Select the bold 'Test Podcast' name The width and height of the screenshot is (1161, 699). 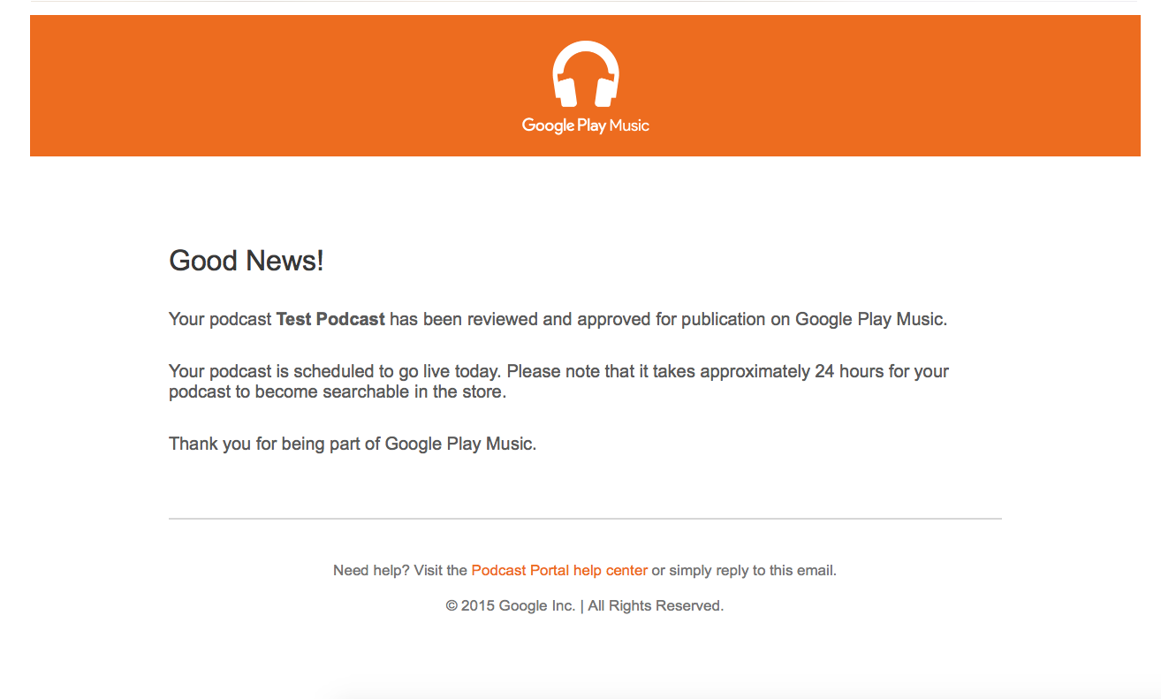point(330,319)
